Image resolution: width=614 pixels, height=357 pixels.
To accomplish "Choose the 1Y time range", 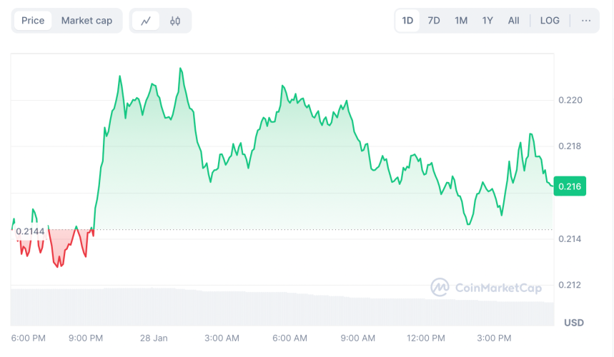I will click(487, 21).
